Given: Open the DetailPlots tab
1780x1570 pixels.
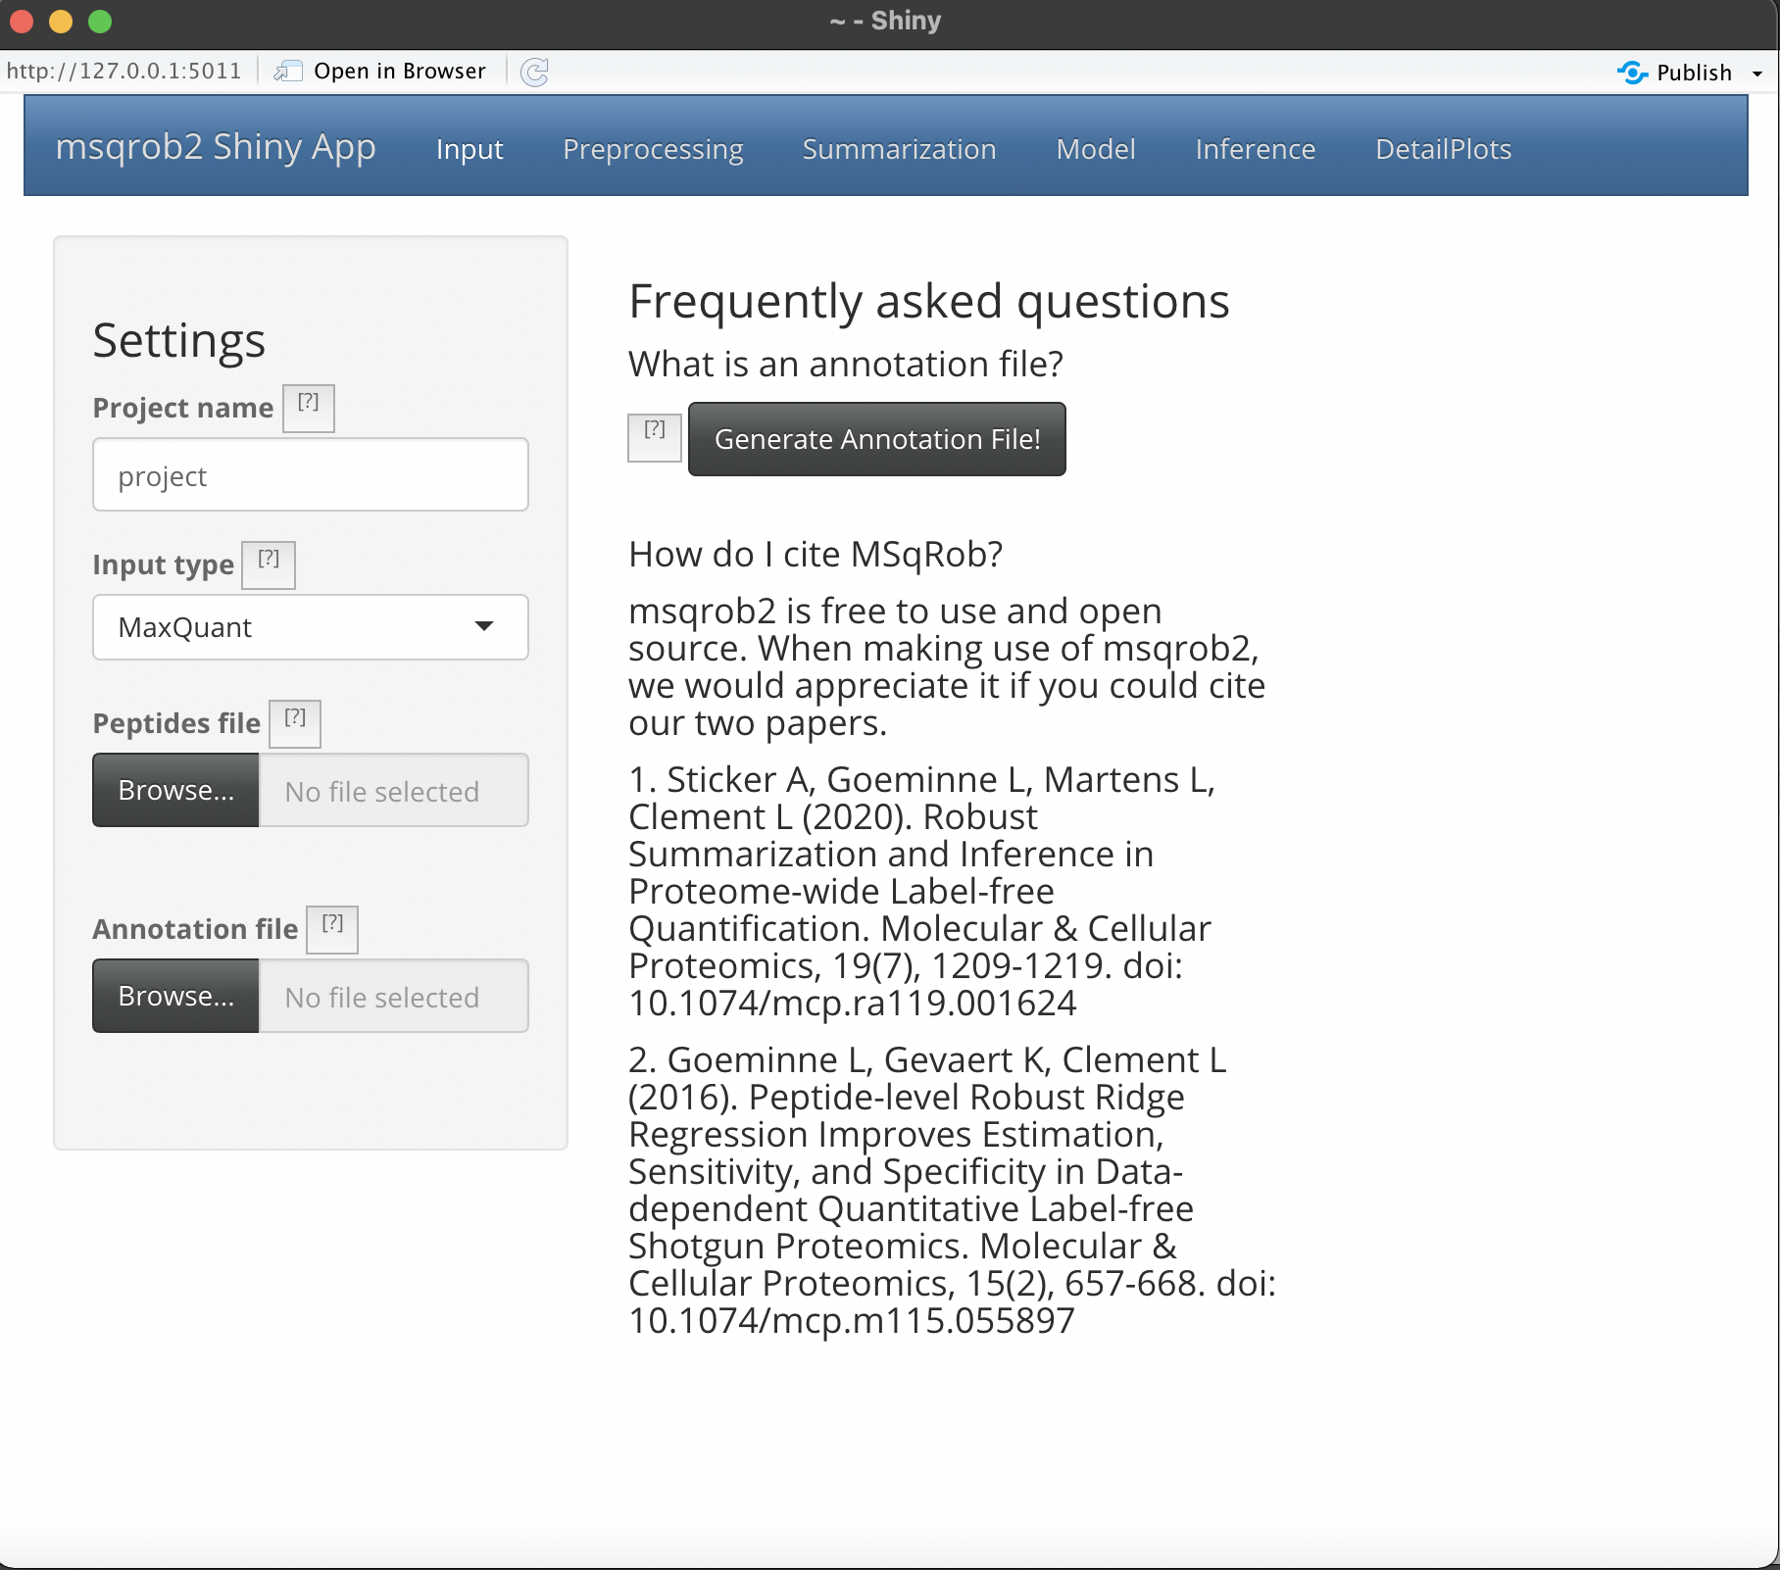Looking at the screenshot, I should point(1443,149).
